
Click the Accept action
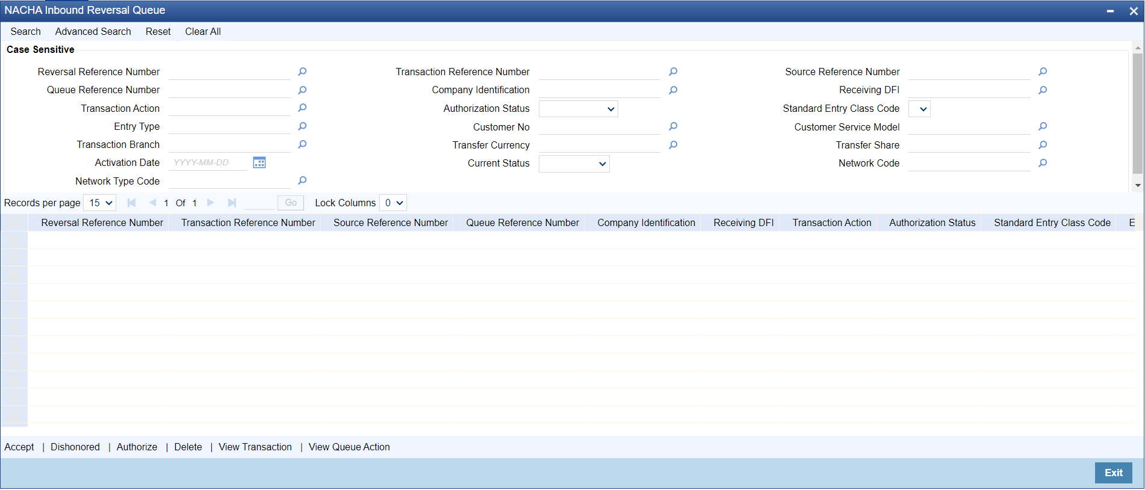point(19,447)
